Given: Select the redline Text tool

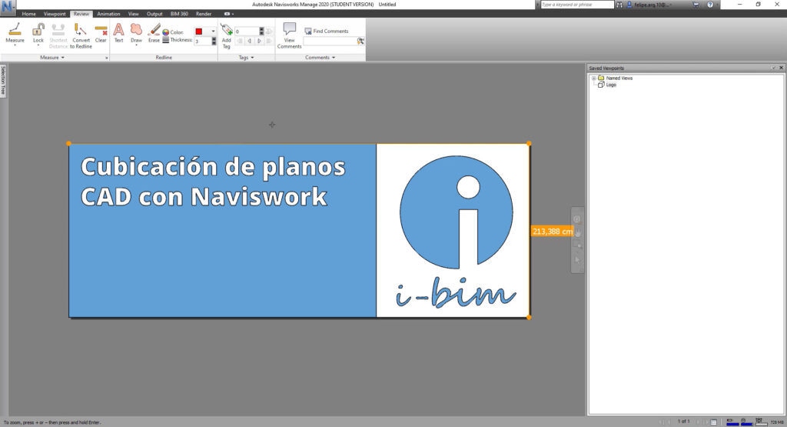Looking at the screenshot, I should (x=118, y=33).
